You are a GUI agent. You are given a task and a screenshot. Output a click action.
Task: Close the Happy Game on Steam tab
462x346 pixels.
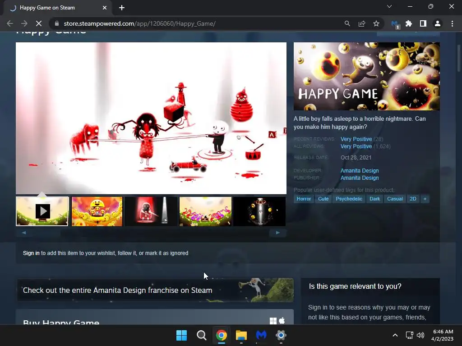click(x=105, y=8)
